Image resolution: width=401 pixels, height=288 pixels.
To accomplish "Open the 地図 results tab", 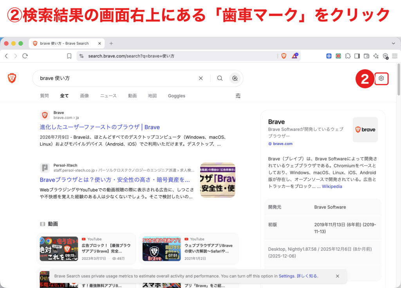I will pos(152,96).
